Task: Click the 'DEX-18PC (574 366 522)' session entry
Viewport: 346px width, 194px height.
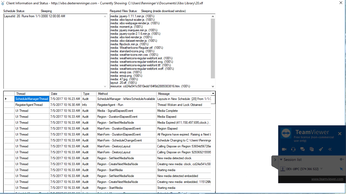Action: tap(302, 169)
